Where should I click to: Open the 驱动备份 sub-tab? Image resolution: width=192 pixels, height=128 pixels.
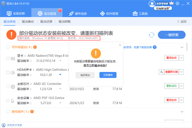pyautogui.click(x=28, y=22)
